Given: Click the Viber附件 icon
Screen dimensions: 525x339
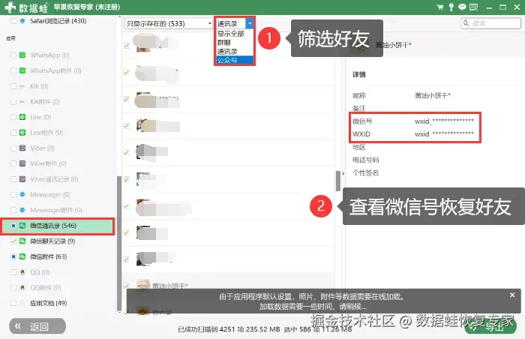Looking at the screenshot, I should 22,163.
